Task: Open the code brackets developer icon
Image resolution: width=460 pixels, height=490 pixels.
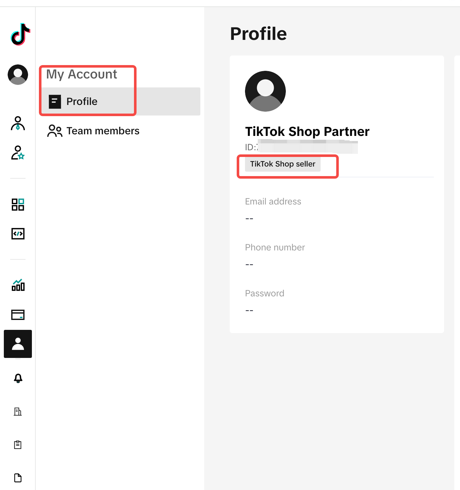Action: pos(18,234)
